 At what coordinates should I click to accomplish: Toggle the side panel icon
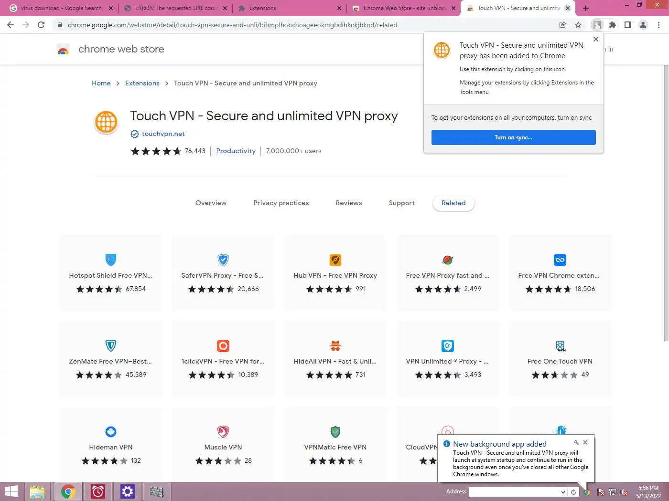[x=628, y=25]
